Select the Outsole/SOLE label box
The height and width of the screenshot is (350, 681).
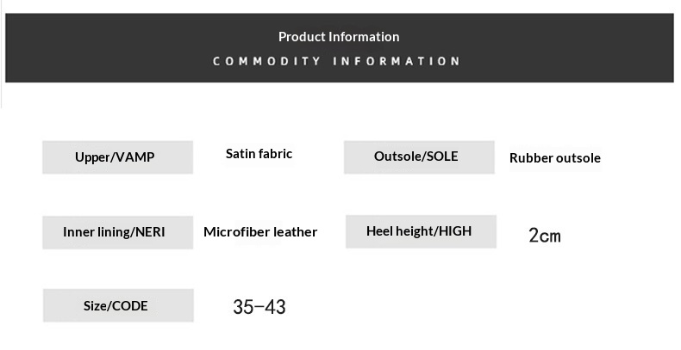point(419,157)
